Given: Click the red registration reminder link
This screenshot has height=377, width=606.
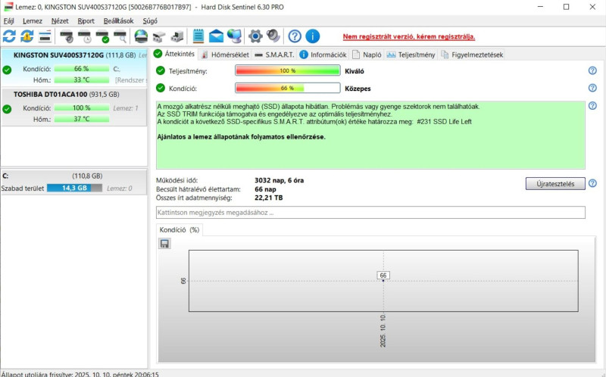Looking at the screenshot, I should (409, 36).
